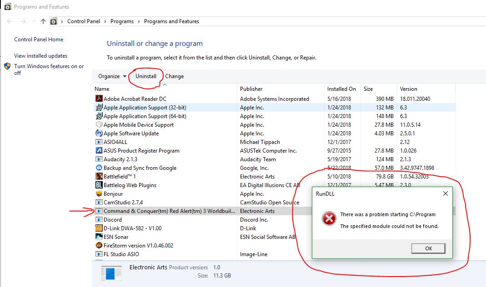Click the Google, Inc. publisher cell

(x=255, y=168)
